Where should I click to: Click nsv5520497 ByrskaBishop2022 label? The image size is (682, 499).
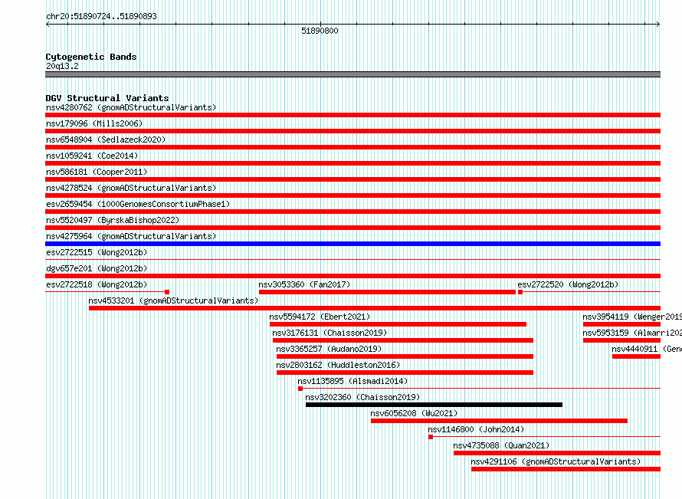click(x=113, y=220)
